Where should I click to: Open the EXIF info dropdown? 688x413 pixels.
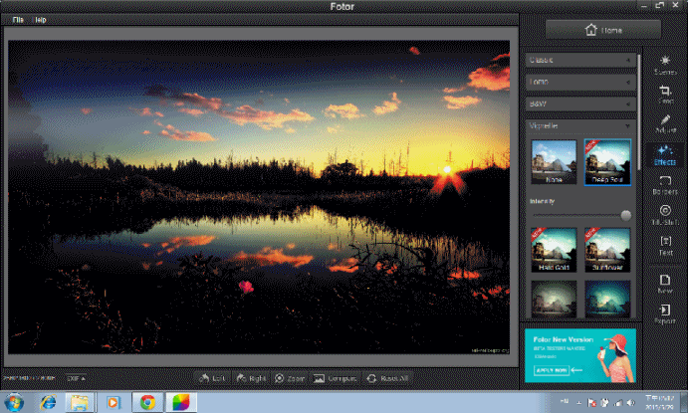pyautogui.click(x=76, y=378)
